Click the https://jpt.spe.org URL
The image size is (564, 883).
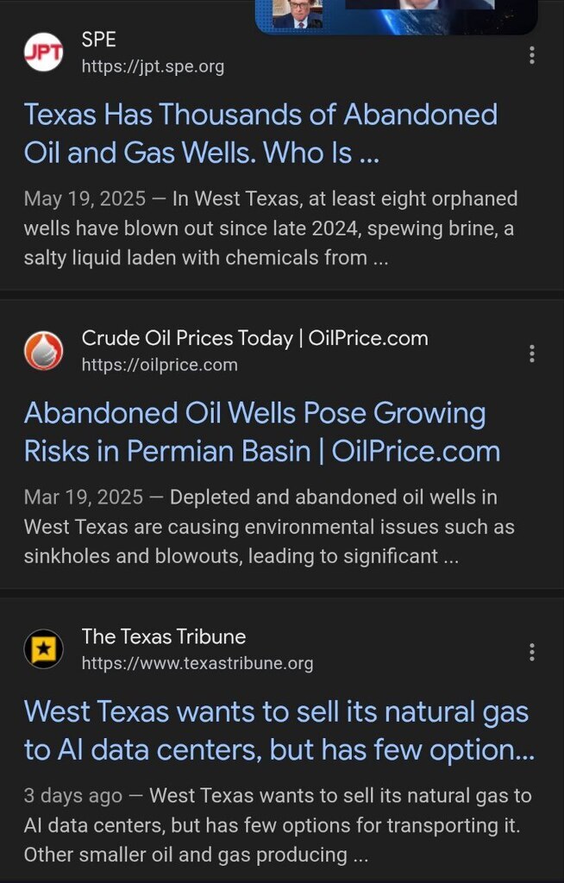153,67
